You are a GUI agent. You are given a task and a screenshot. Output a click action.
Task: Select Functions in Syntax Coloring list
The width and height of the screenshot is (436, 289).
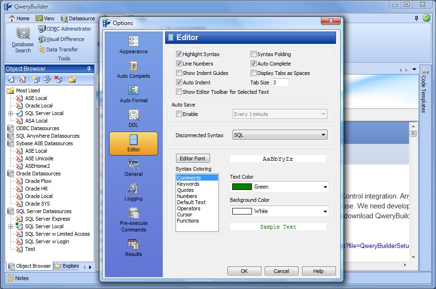click(x=188, y=221)
